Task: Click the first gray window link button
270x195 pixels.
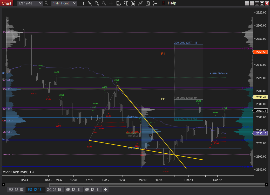Action: click(x=247, y=3)
